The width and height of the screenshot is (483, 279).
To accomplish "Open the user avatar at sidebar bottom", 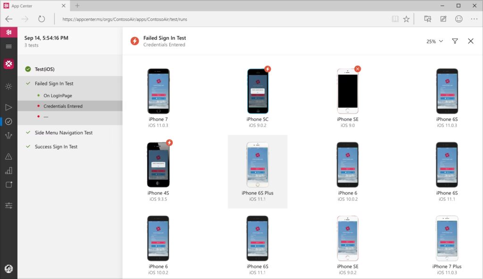I will pos(8,268).
